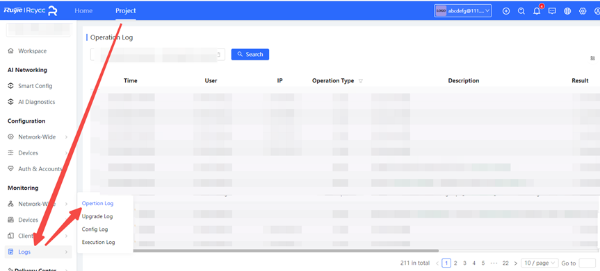Click the Go to page input field
This screenshot has width=600, height=271.
tap(587, 263)
